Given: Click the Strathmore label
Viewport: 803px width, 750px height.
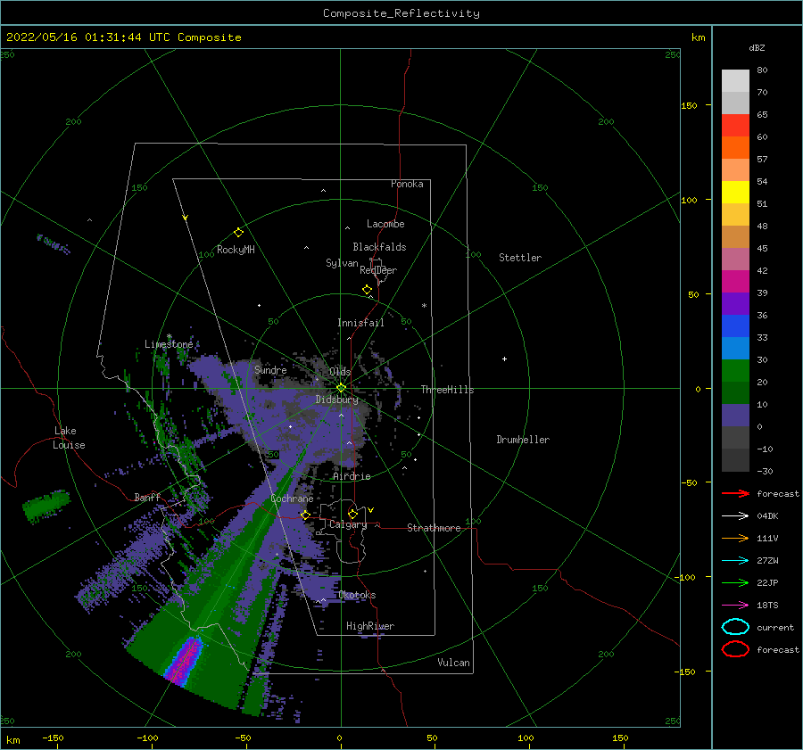Looking at the screenshot, I should click(x=434, y=528).
